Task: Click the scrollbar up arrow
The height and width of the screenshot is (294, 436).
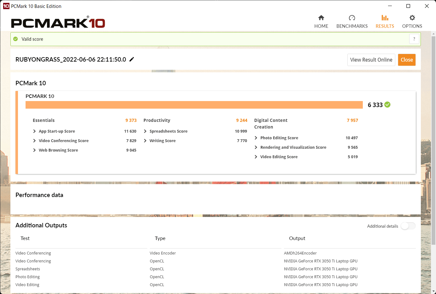Action: point(433,33)
